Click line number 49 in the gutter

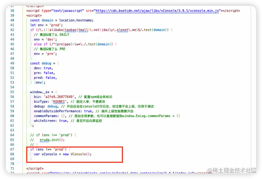tap(12, 63)
